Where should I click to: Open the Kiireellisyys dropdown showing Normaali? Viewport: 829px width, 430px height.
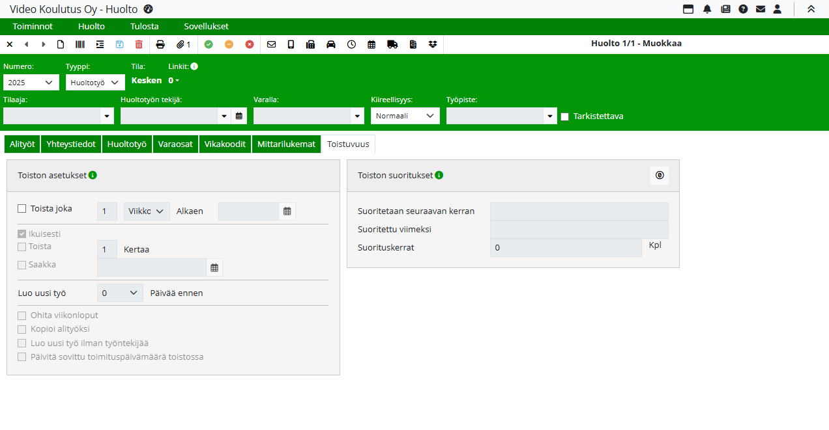pos(405,116)
